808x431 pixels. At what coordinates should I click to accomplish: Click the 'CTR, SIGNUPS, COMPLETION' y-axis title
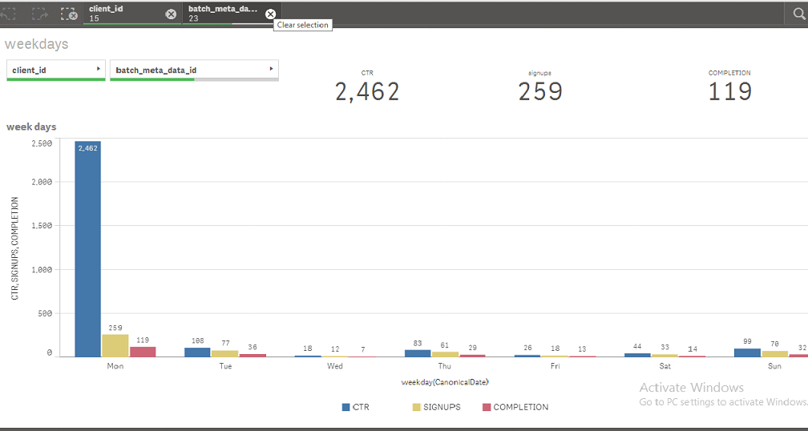15,248
